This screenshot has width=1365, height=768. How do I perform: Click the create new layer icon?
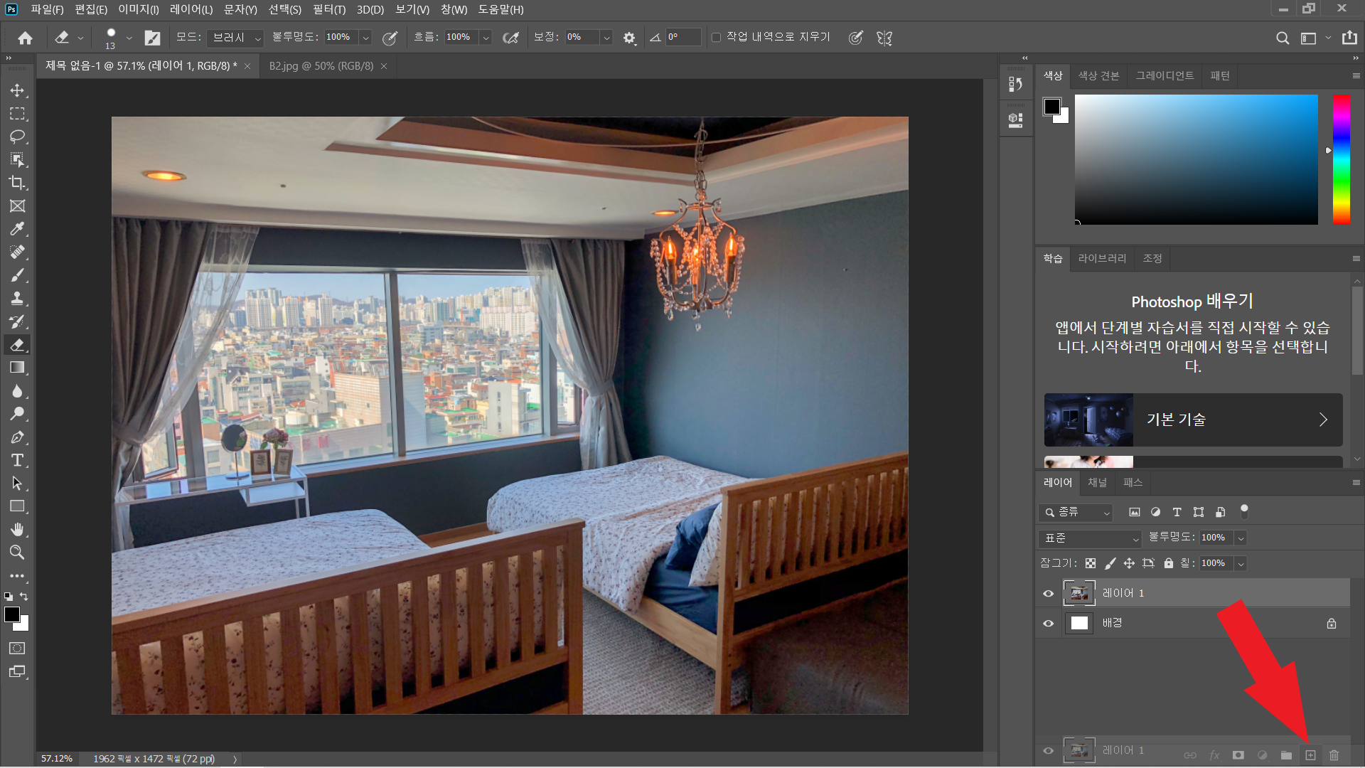[x=1310, y=755]
